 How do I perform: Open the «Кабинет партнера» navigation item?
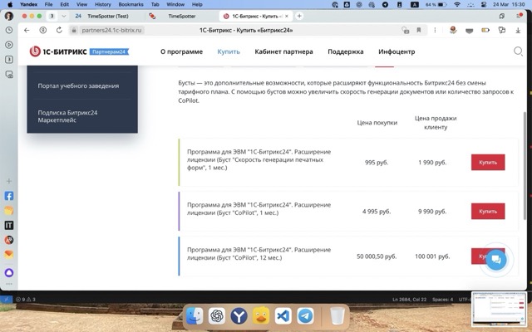coord(283,51)
